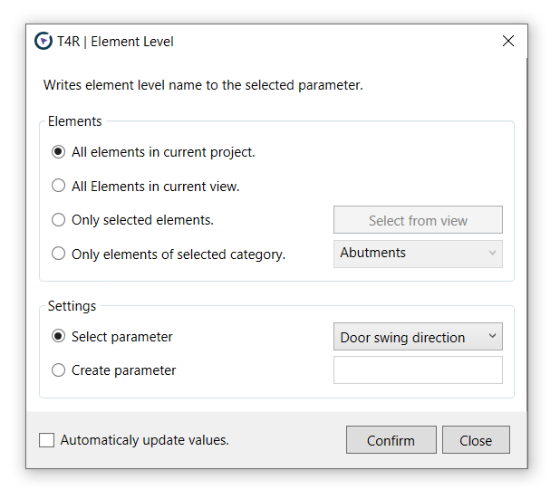Choose 'All Elements in current view' radio
The width and height of the screenshot is (560, 499).
click(58, 186)
